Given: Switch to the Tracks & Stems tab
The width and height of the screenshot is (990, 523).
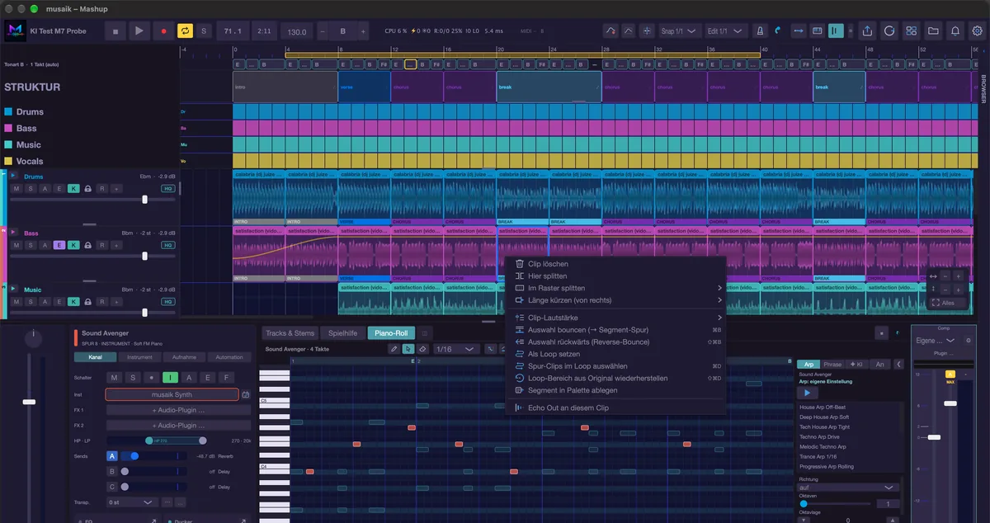Looking at the screenshot, I should point(290,333).
